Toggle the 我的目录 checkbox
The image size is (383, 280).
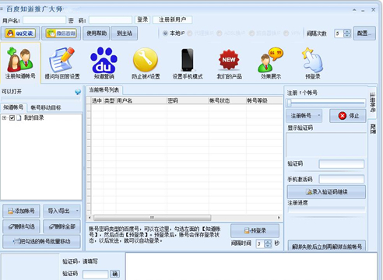[x=12, y=118]
